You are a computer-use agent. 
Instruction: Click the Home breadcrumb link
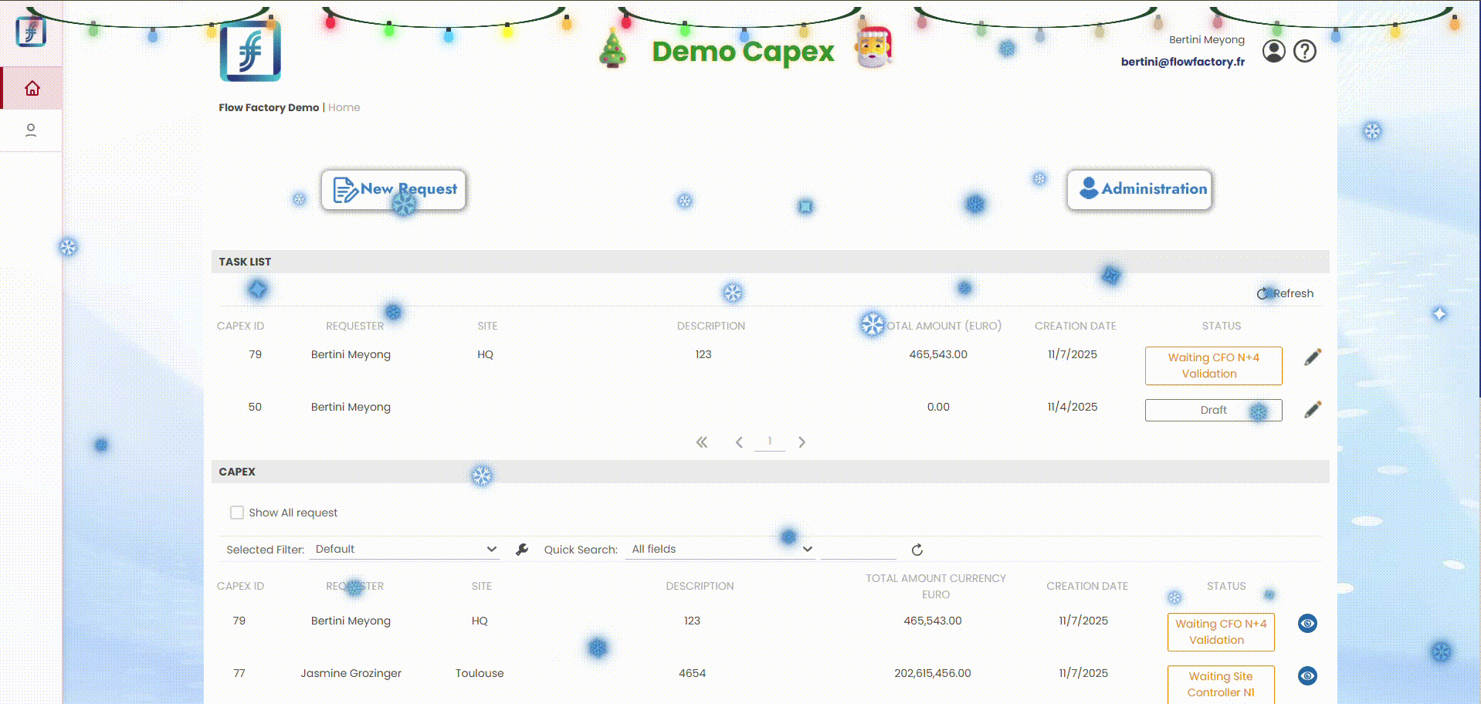point(344,108)
